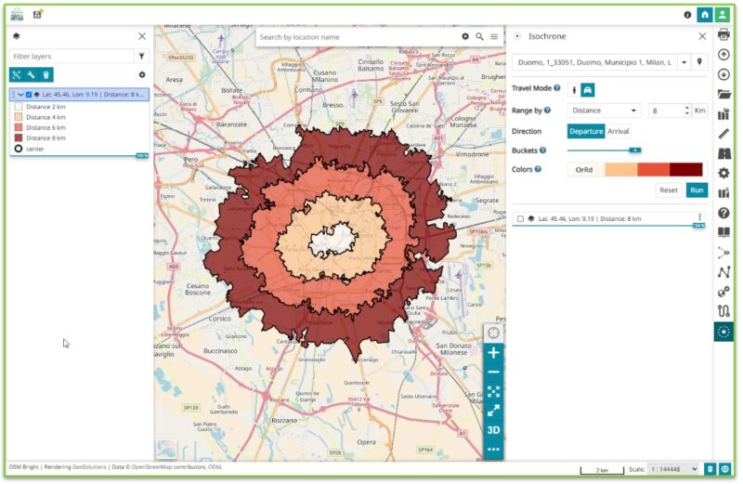Click Zoom to layer extent icon
The width and height of the screenshot is (743, 484).
17,75
